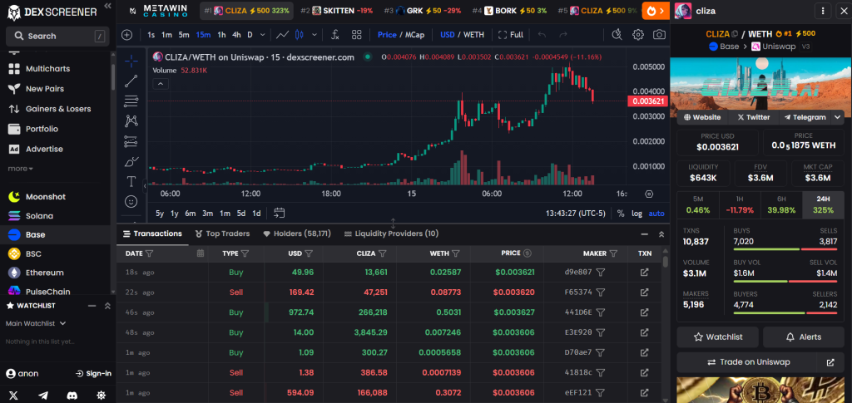
Task: Click the Trade on Uniswap button
Action: [x=748, y=361]
